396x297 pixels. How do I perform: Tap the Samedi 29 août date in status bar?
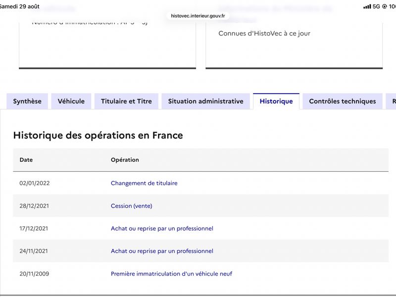[x=20, y=6]
